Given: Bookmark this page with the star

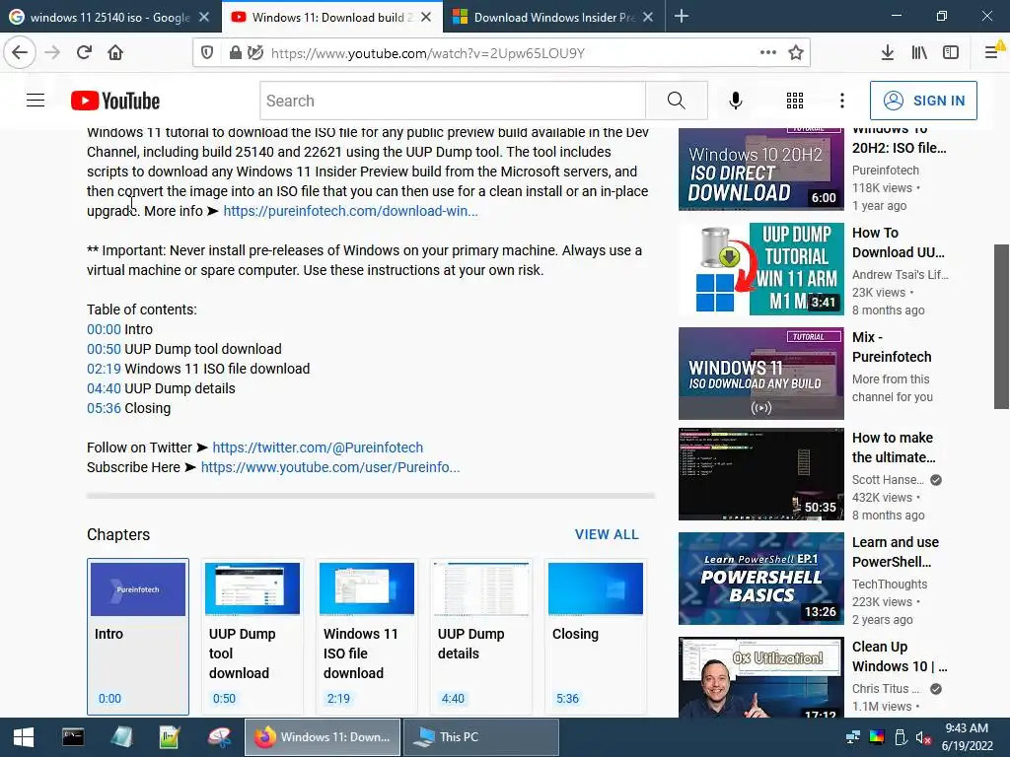Looking at the screenshot, I should (796, 53).
